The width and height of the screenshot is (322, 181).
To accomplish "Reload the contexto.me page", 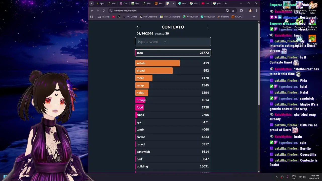I will click(x=104, y=11).
